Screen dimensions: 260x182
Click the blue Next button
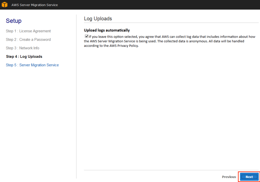coord(249,177)
